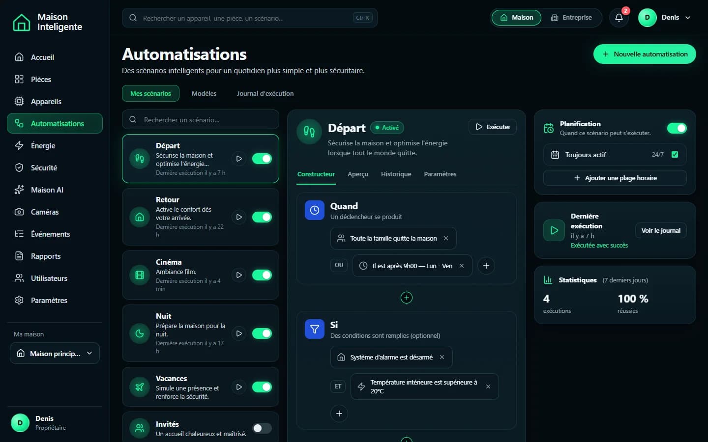Open Caméras in the sidebar

tap(55, 212)
